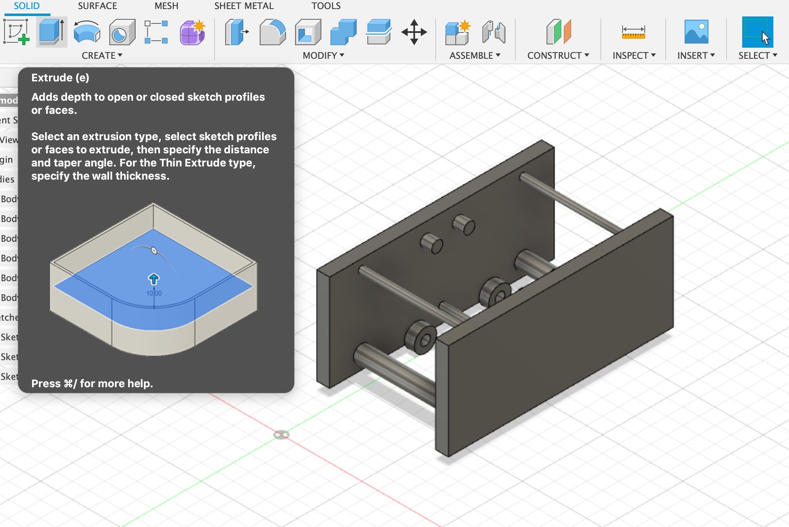Open the MODIFY dropdown menu
Viewport: 789px width, 527px height.
[323, 55]
